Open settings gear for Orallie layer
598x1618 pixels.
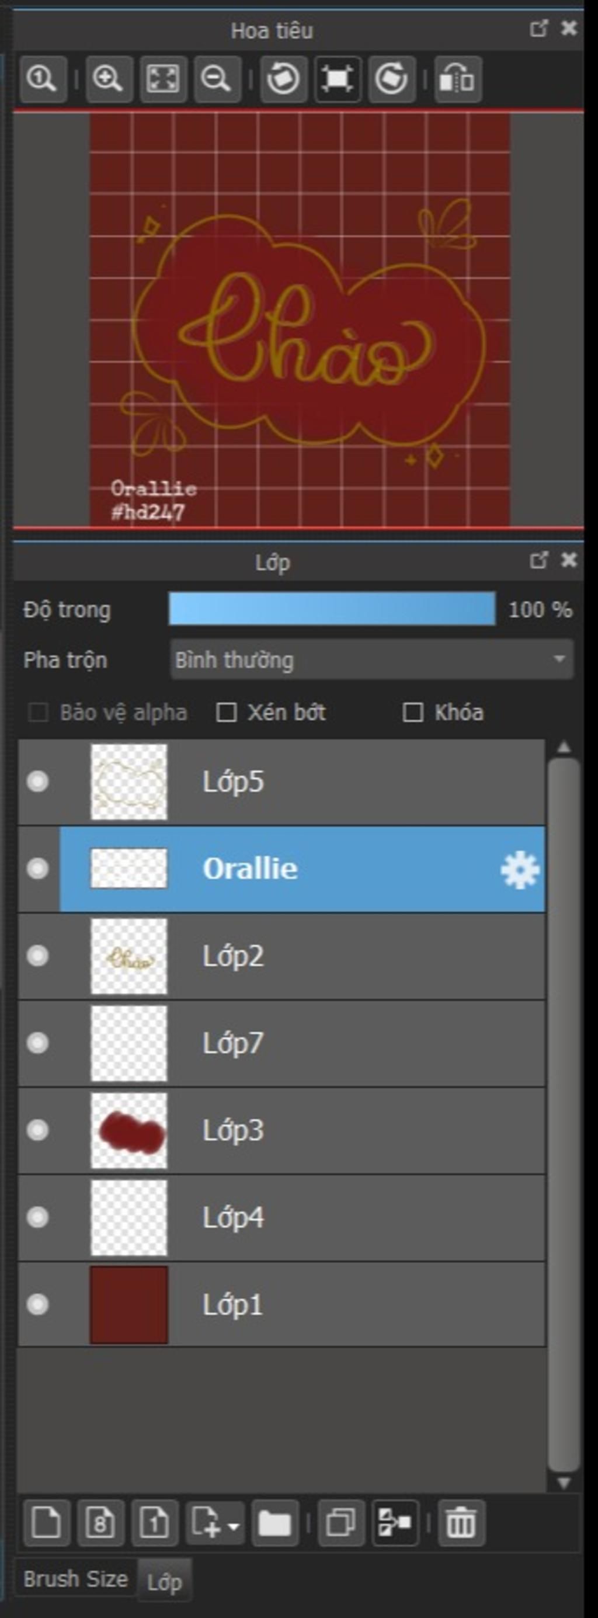click(520, 870)
